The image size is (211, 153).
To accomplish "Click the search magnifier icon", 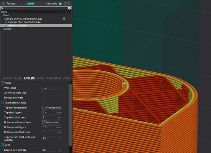I will click(x=2, y=8).
